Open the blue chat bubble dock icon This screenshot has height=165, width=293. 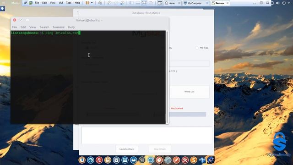(151, 160)
